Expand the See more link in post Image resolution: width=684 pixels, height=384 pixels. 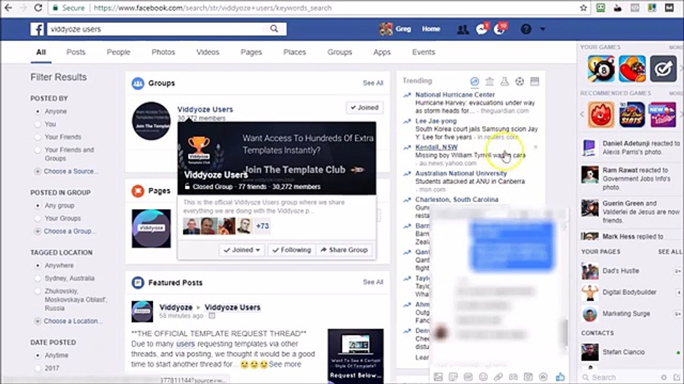pyautogui.click(x=285, y=364)
